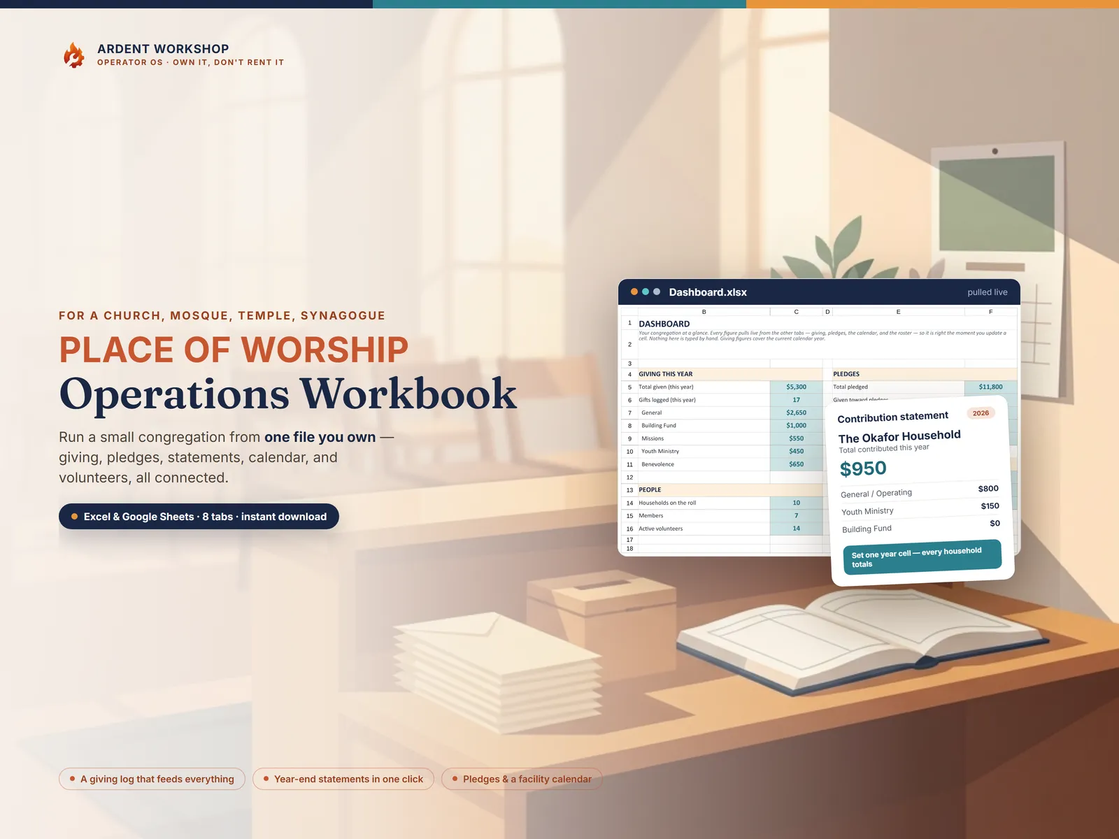Click the 'Missions' row label

pyautogui.click(x=653, y=438)
